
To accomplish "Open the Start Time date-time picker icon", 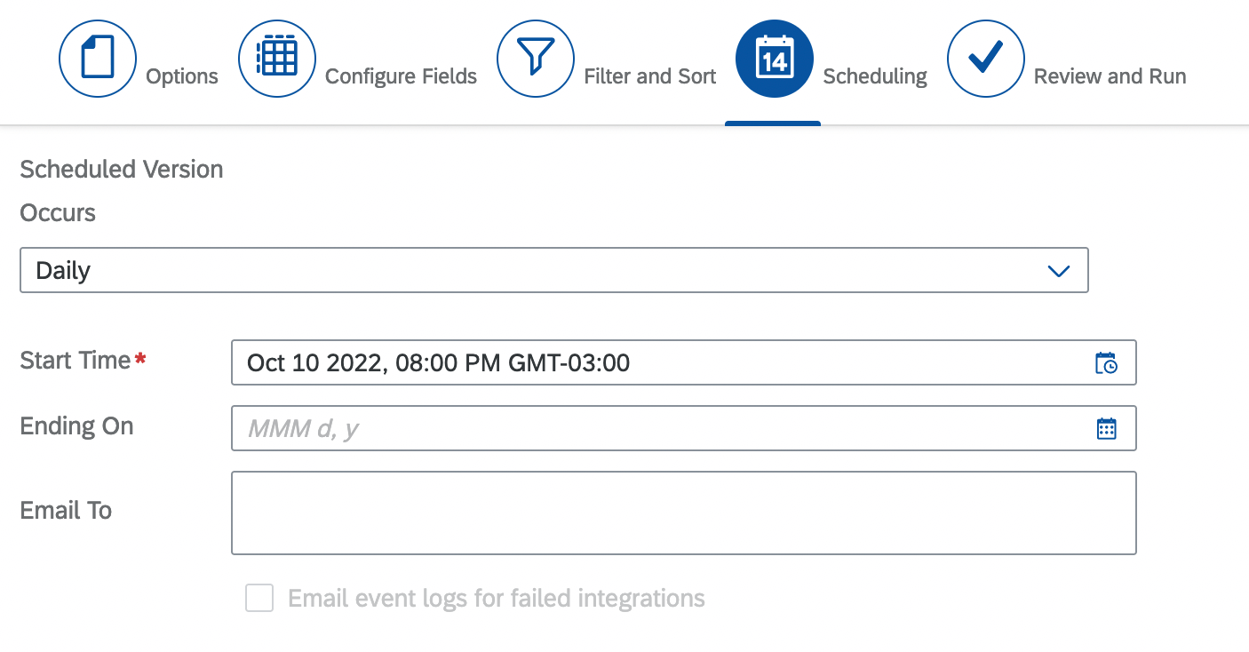I will (1107, 362).
